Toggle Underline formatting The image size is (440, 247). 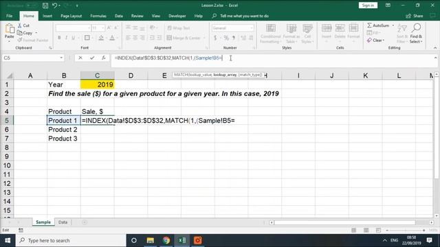point(74,38)
